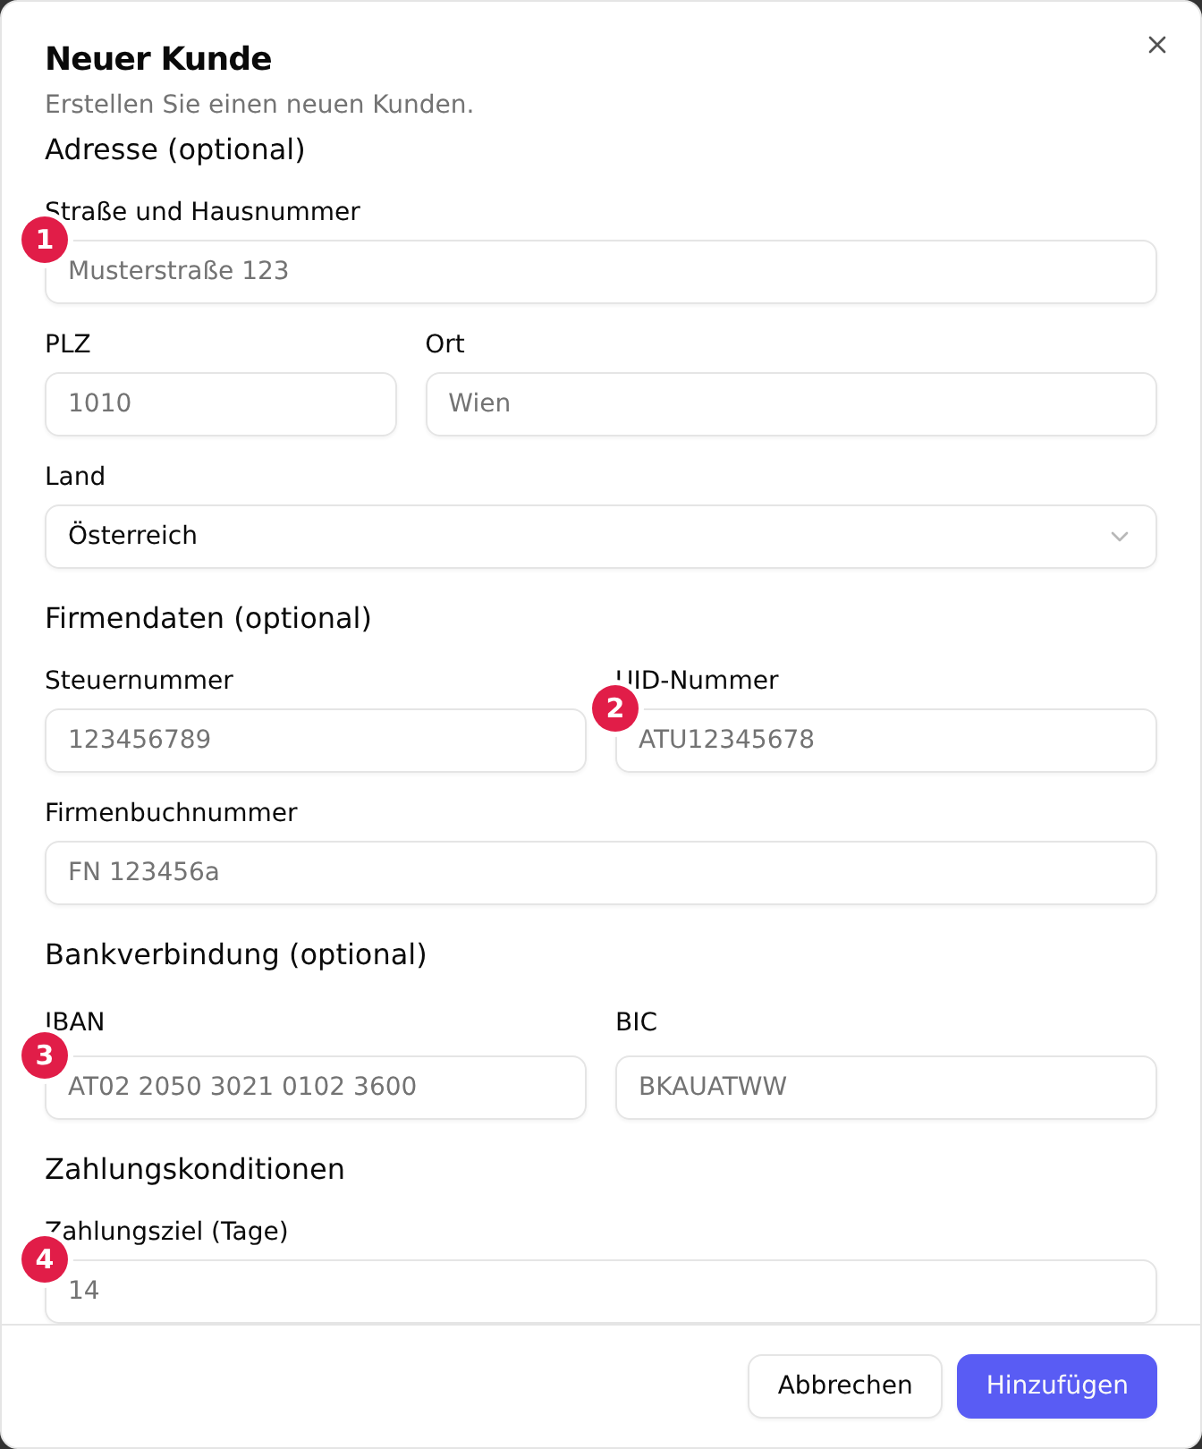1202x1449 pixels.
Task: Close the Neuer Kunde dialog
Action: click(x=1156, y=45)
